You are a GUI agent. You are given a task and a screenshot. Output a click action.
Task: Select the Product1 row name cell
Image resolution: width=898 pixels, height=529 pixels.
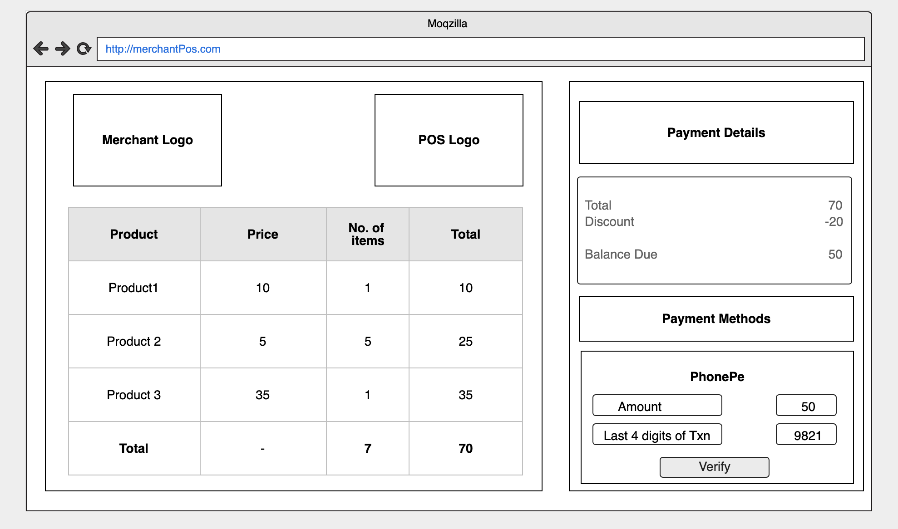[134, 288]
